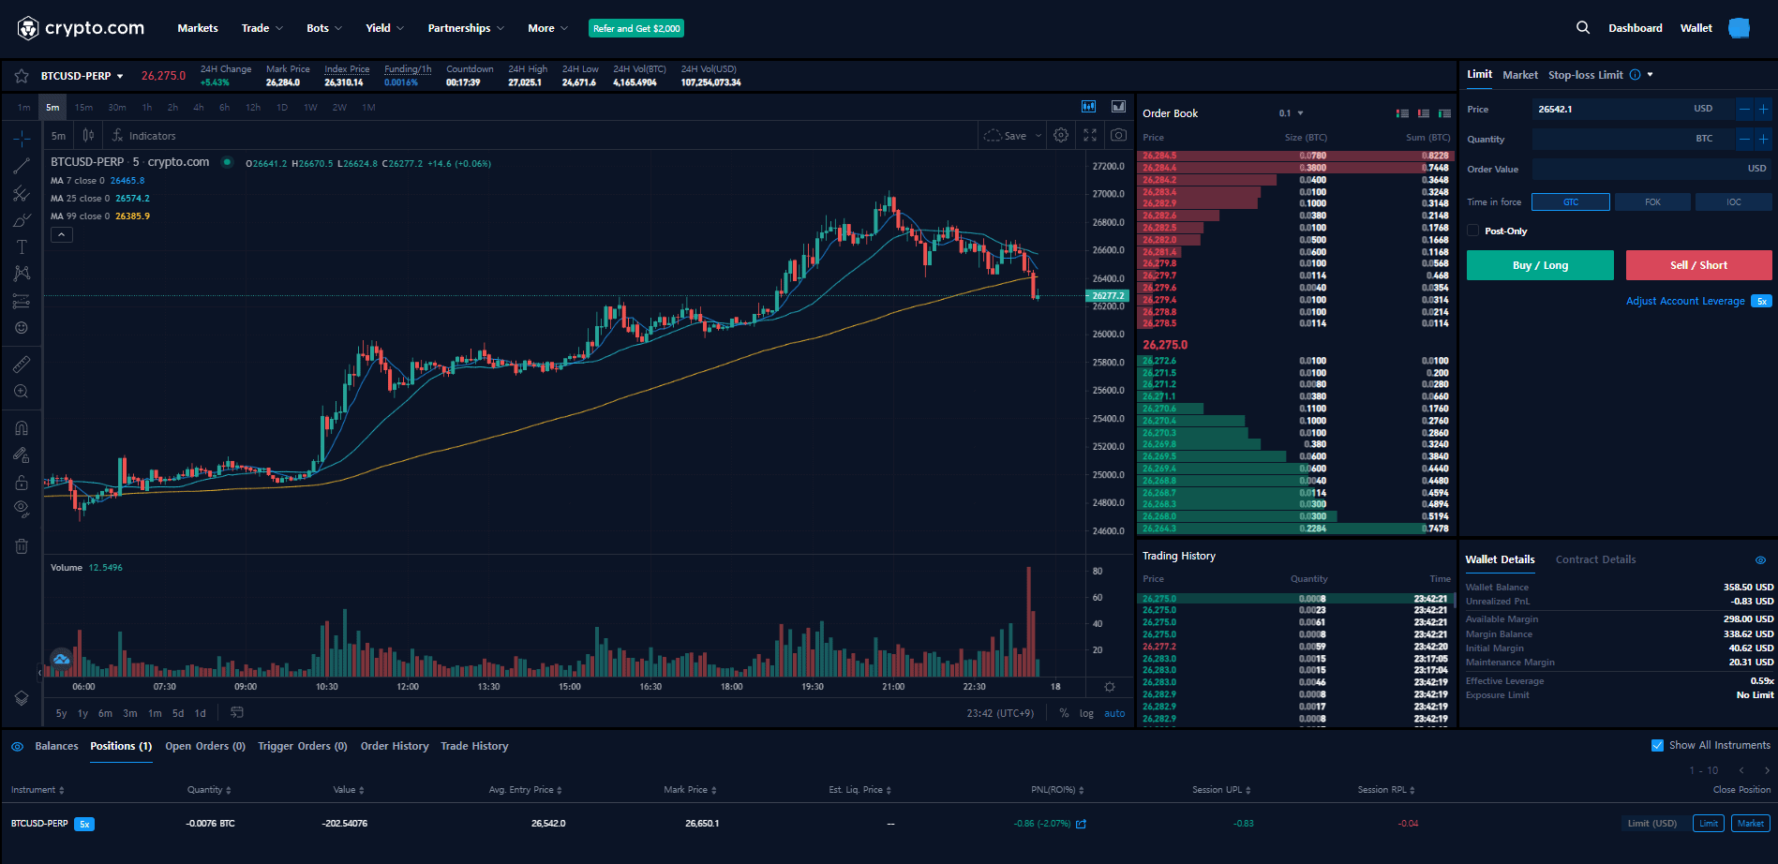This screenshot has height=864, width=1778.
Task: Switch to the Market order tab
Action: [1519, 75]
